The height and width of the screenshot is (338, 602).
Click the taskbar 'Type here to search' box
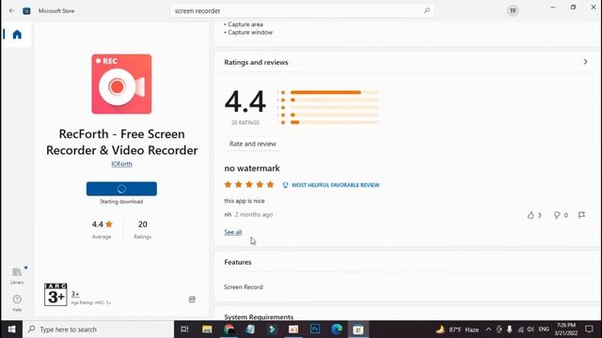click(98, 330)
